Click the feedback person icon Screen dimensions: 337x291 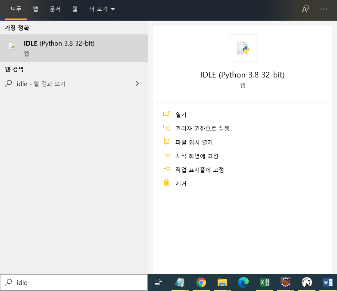point(306,9)
